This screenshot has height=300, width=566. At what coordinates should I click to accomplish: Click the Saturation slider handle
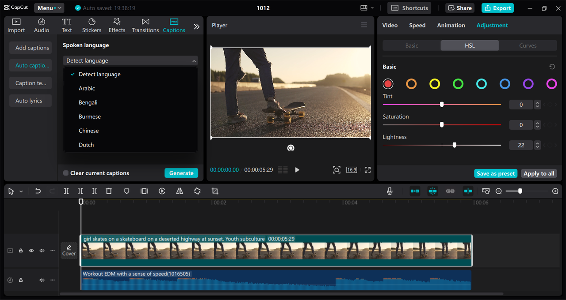point(442,125)
